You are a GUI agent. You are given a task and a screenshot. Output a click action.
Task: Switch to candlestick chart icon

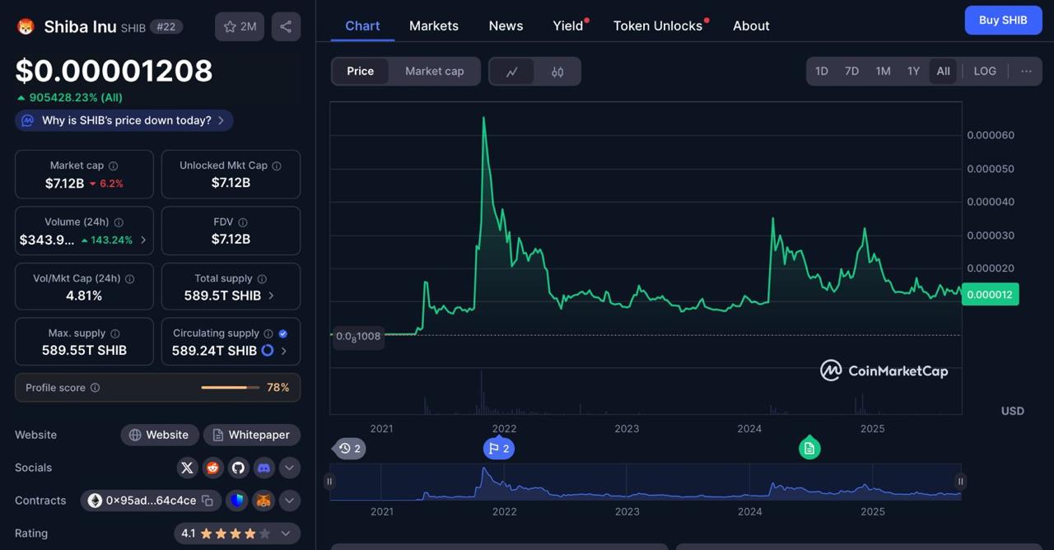(x=557, y=72)
